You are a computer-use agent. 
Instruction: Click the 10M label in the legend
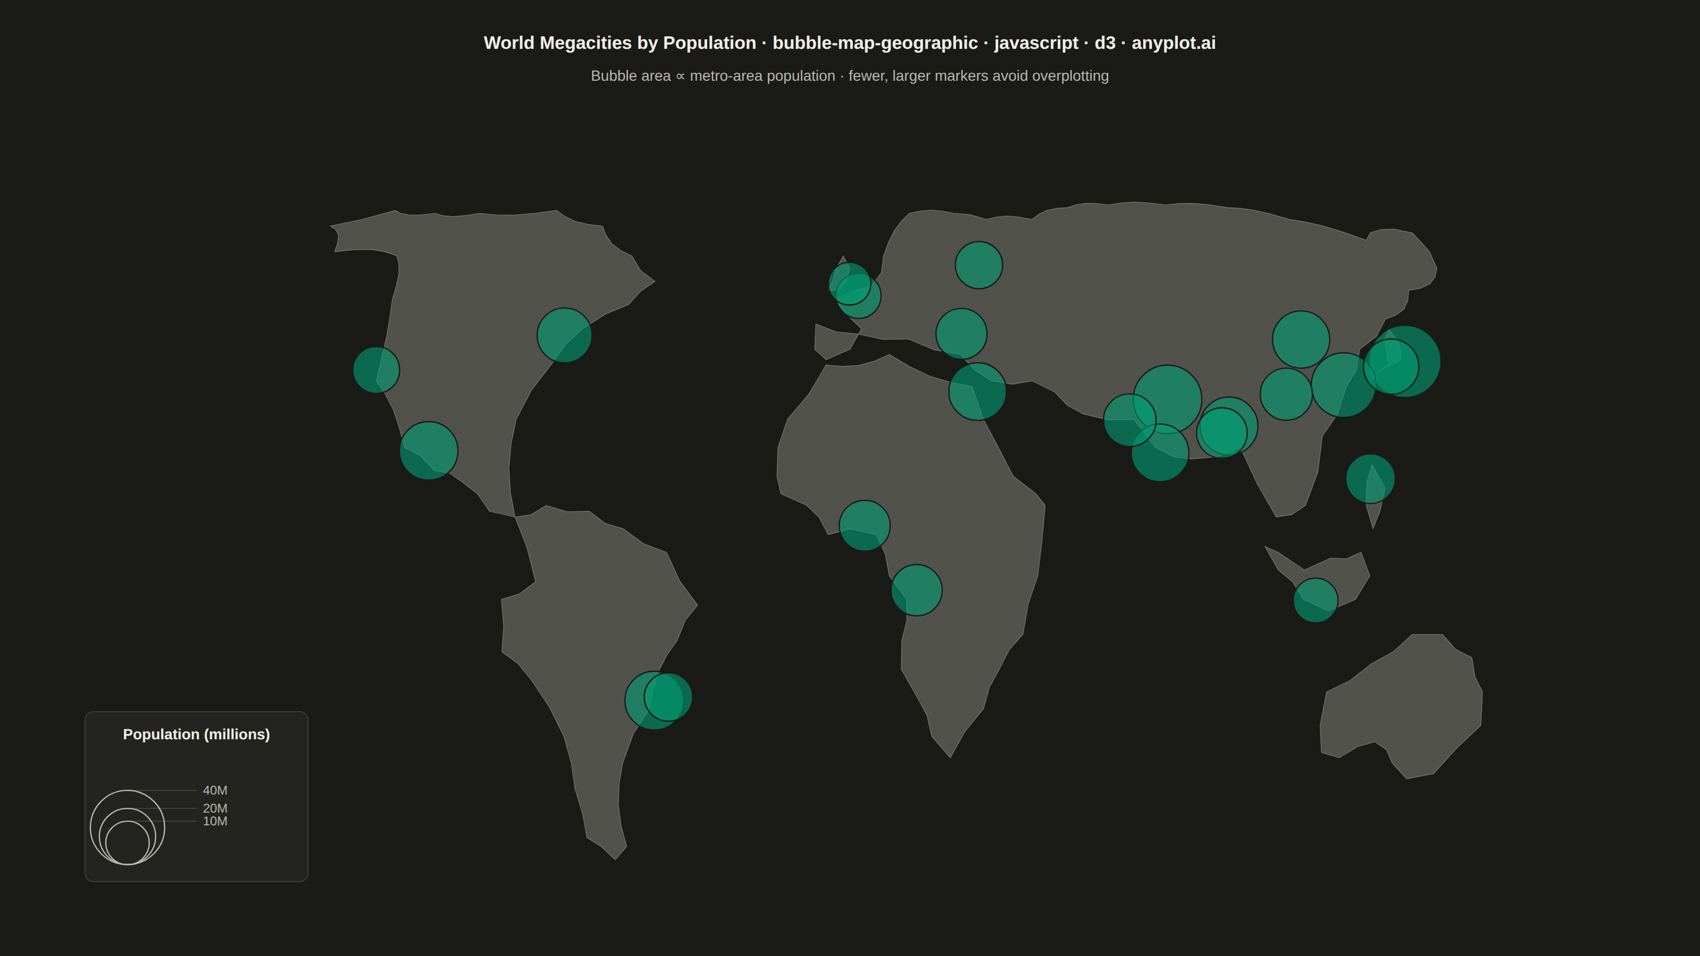pyautogui.click(x=215, y=822)
